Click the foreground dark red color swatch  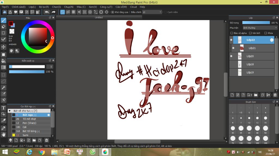click(11, 23)
